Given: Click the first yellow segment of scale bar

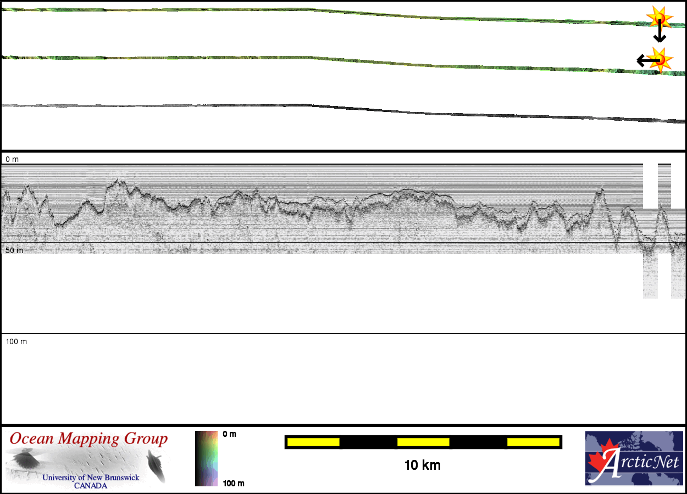Looking at the screenshot, I should 313,442.
